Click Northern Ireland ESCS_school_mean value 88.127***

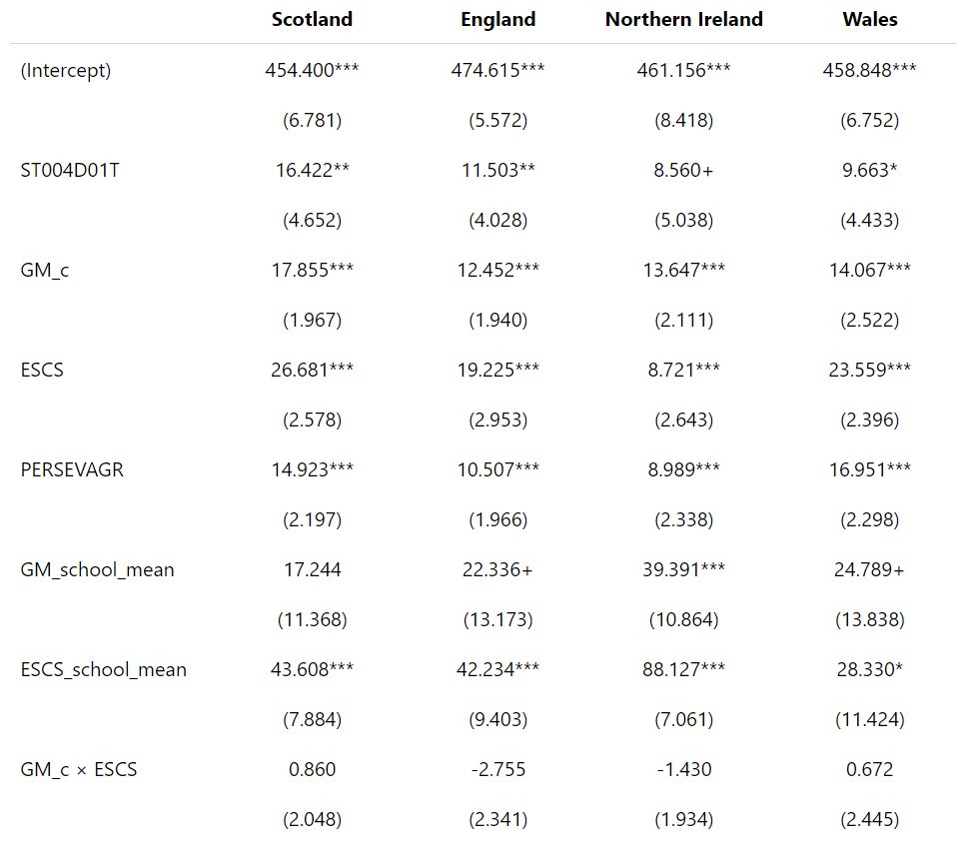(683, 669)
